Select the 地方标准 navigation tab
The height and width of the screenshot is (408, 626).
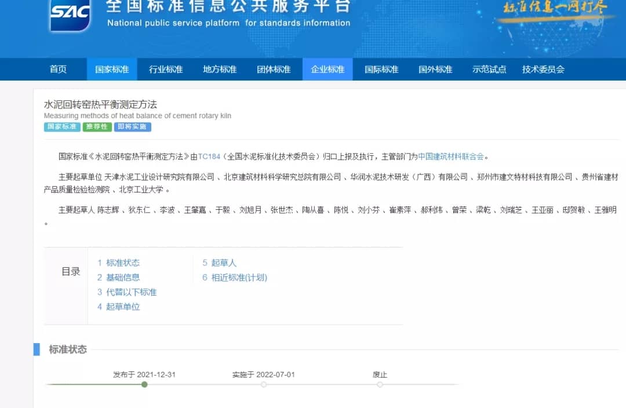pyautogui.click(x=220, y=70)
